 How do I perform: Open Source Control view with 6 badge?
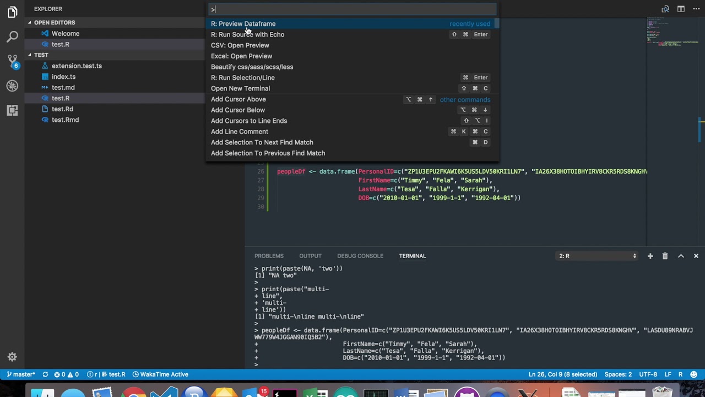point(12,61)
